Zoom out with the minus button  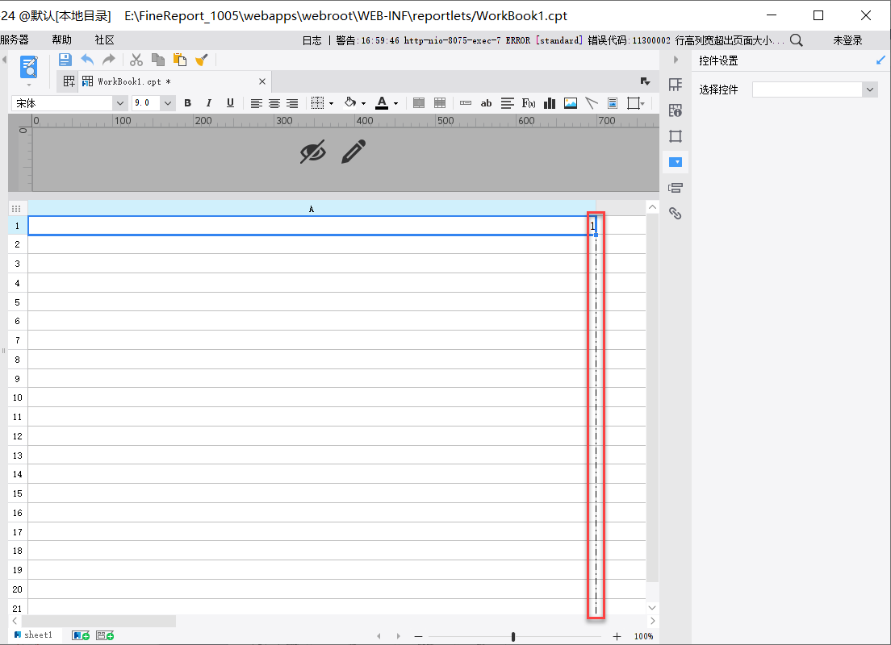click(x=419, y=636)
